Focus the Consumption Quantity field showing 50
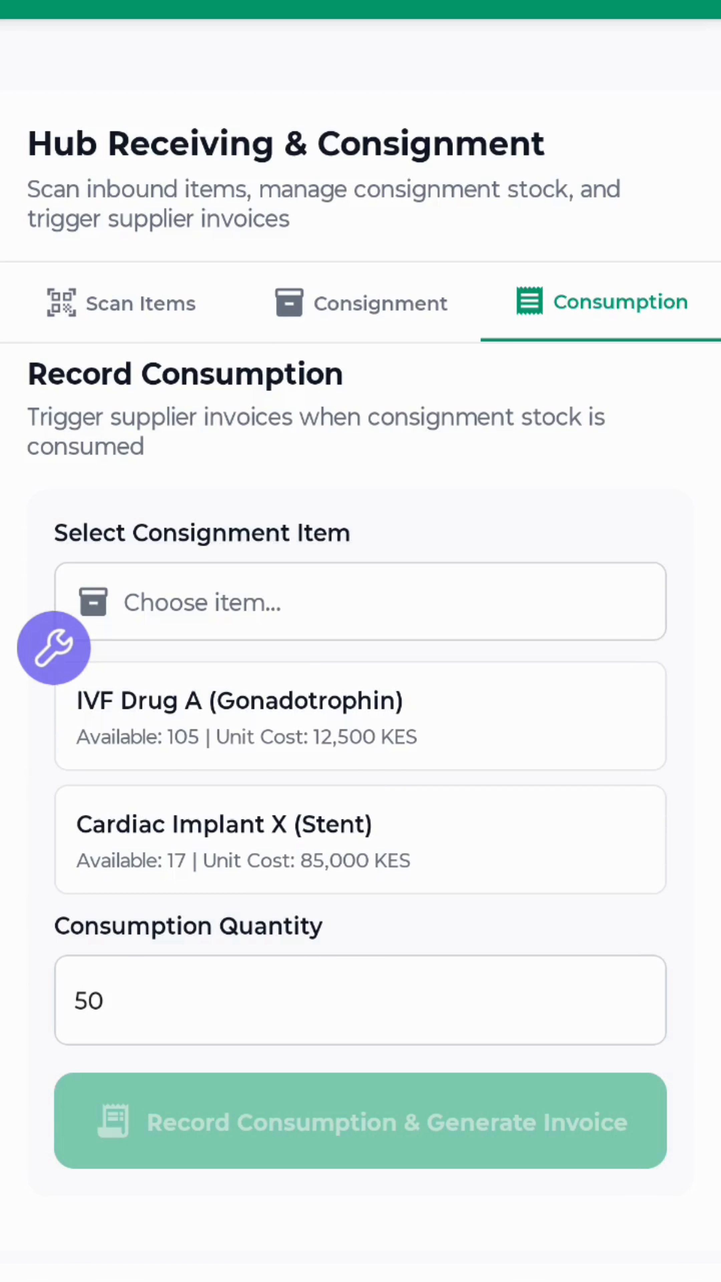 tap(360, 1000)
